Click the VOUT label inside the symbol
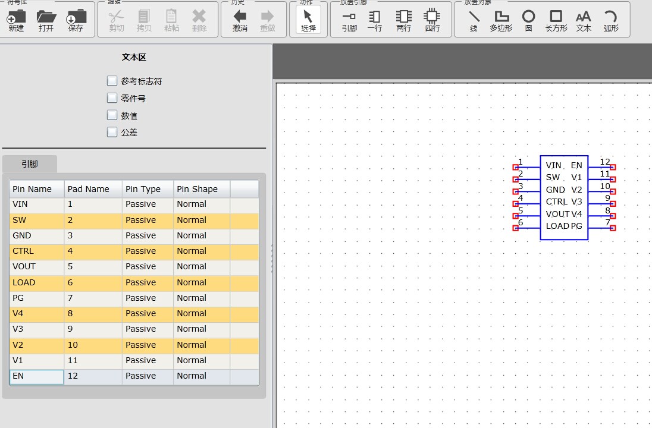652x428 pixels. 557,214
